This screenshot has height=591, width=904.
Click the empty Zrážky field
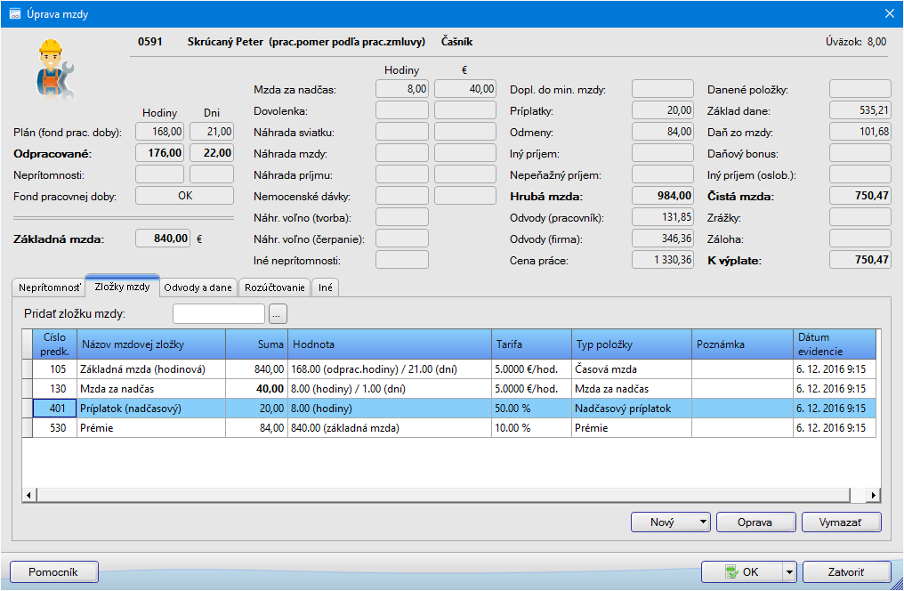pyautogui.click(x=860, y=217)
